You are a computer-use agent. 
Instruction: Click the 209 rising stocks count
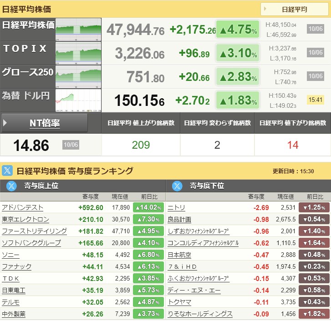[x=141, y=145]
